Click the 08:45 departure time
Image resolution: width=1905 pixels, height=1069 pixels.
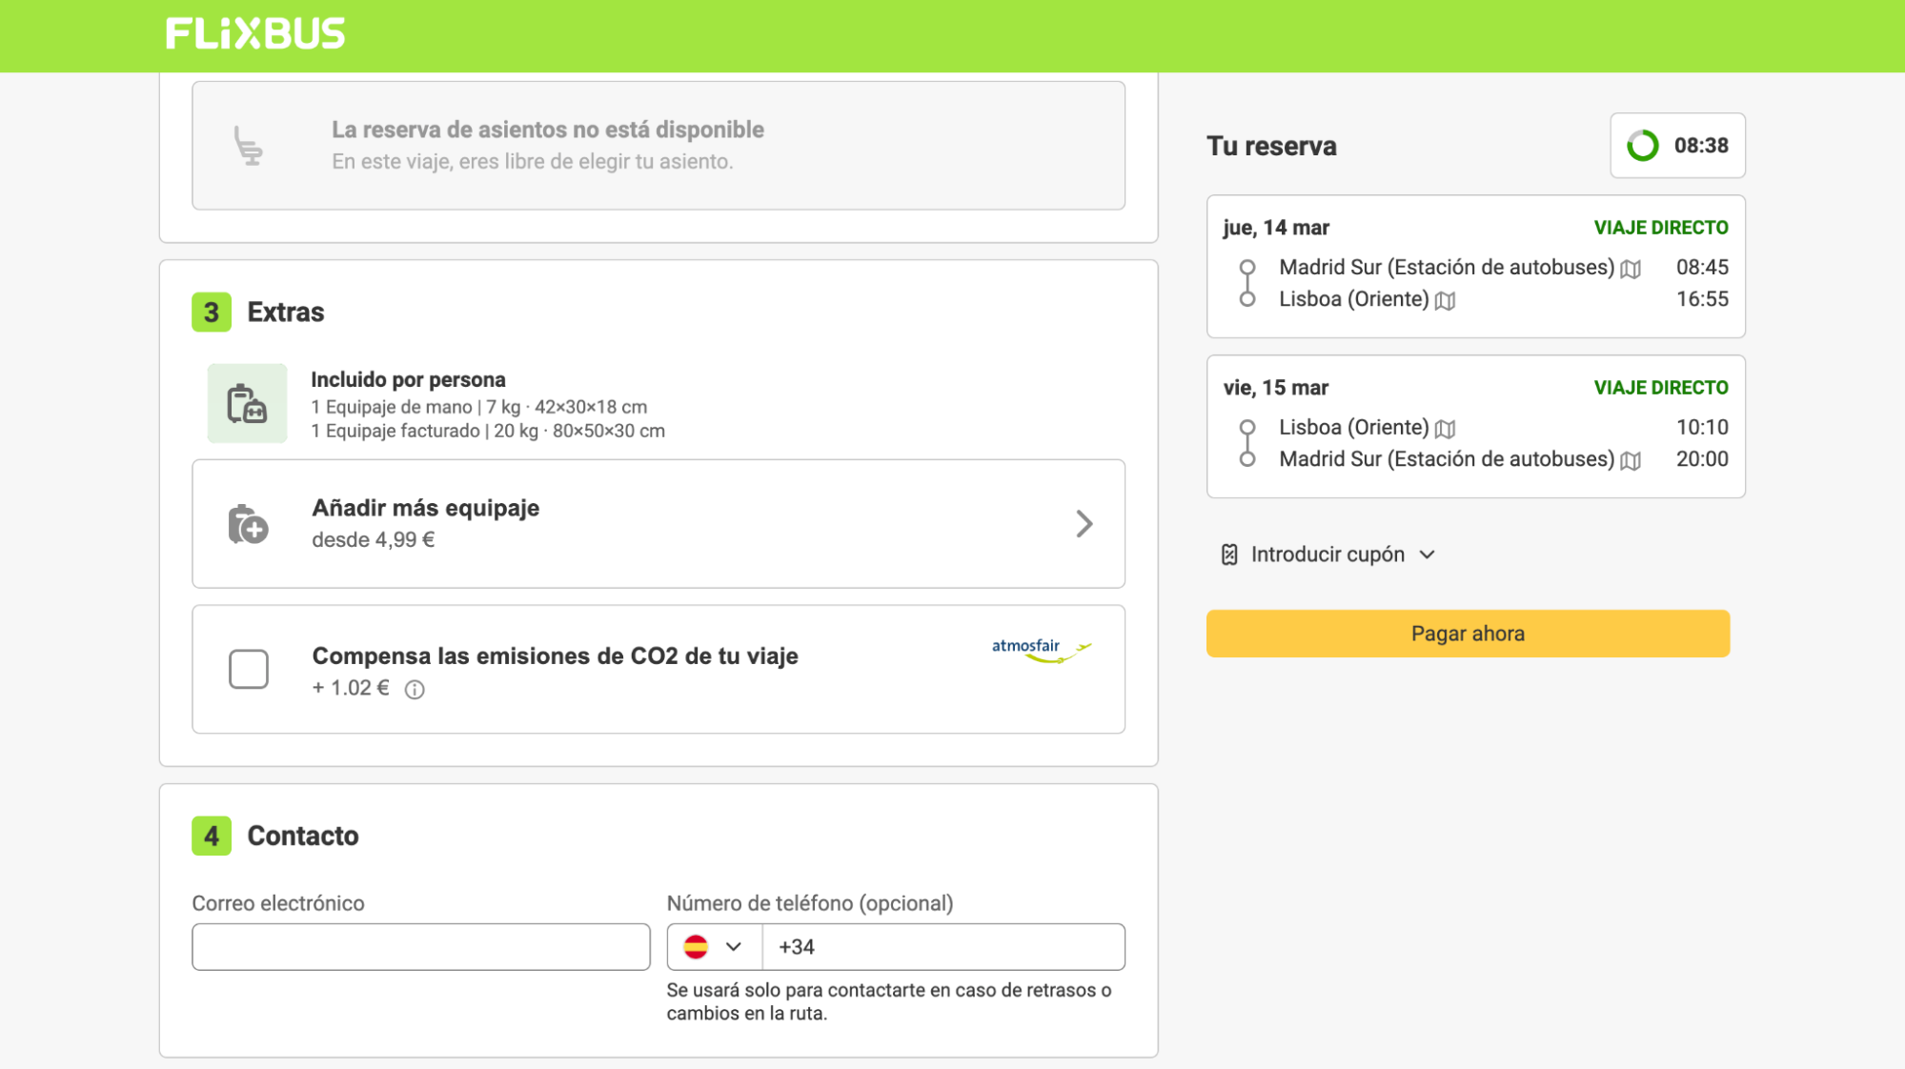click(x=1702, y=268)
